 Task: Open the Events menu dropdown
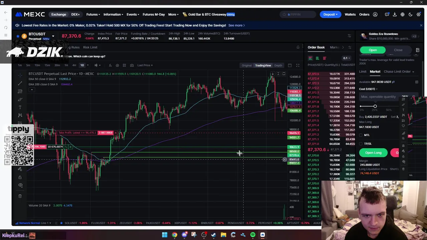[133, 14]
